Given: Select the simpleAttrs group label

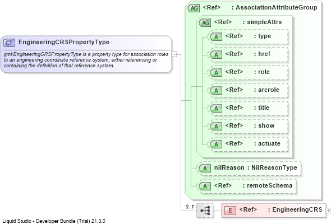Looking at the screenshot, I should coord(264,22).
